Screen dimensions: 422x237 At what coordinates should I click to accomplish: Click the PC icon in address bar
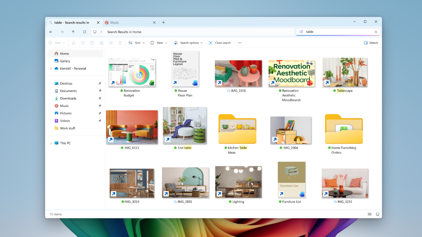(x=95, y=32)
